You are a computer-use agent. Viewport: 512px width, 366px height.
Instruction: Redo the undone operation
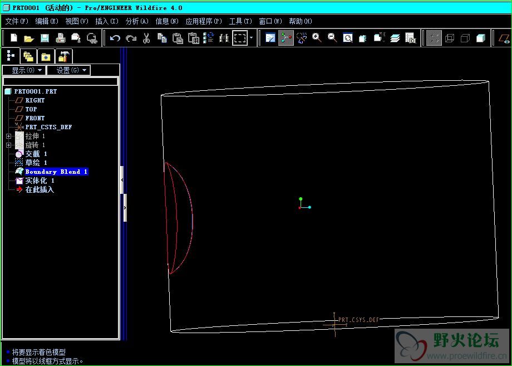point(131,38)
